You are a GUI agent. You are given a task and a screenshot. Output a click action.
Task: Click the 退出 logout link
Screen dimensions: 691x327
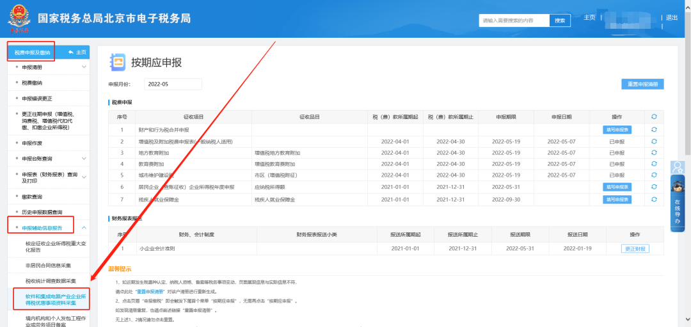(672, 18)
